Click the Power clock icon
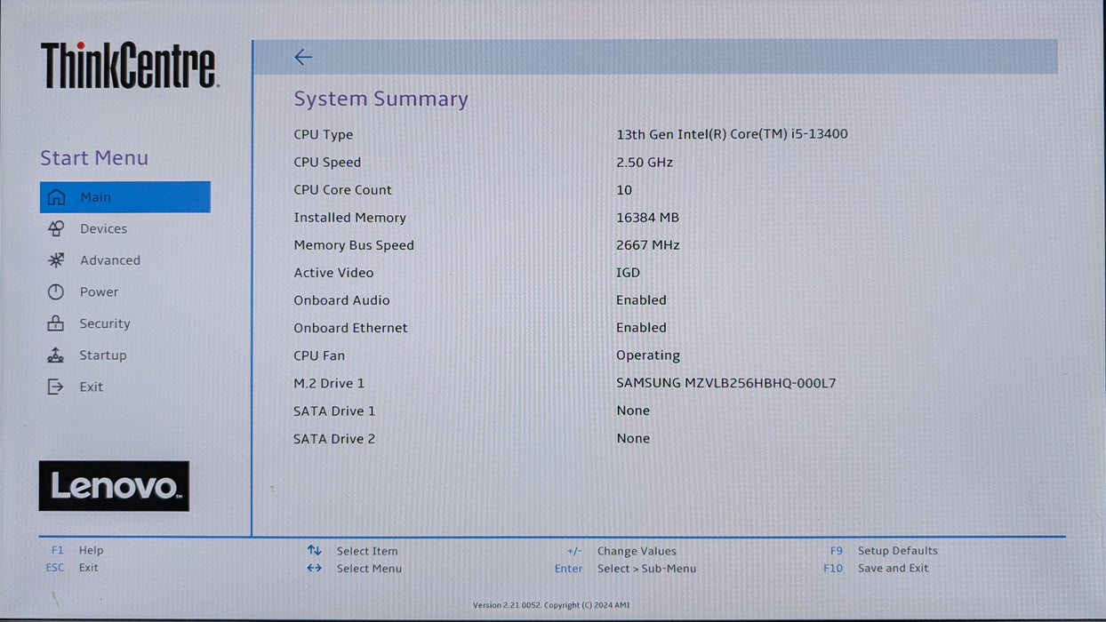 tap(56, 291)
